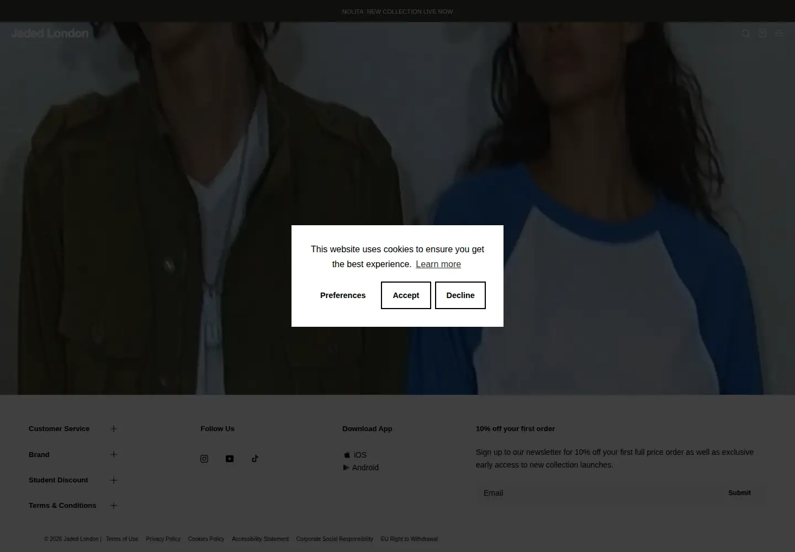Image resolution: width=795 pixels, height=552 pixels.
Task: Submit the newsletter signup
Action: (x=739, y=493)
